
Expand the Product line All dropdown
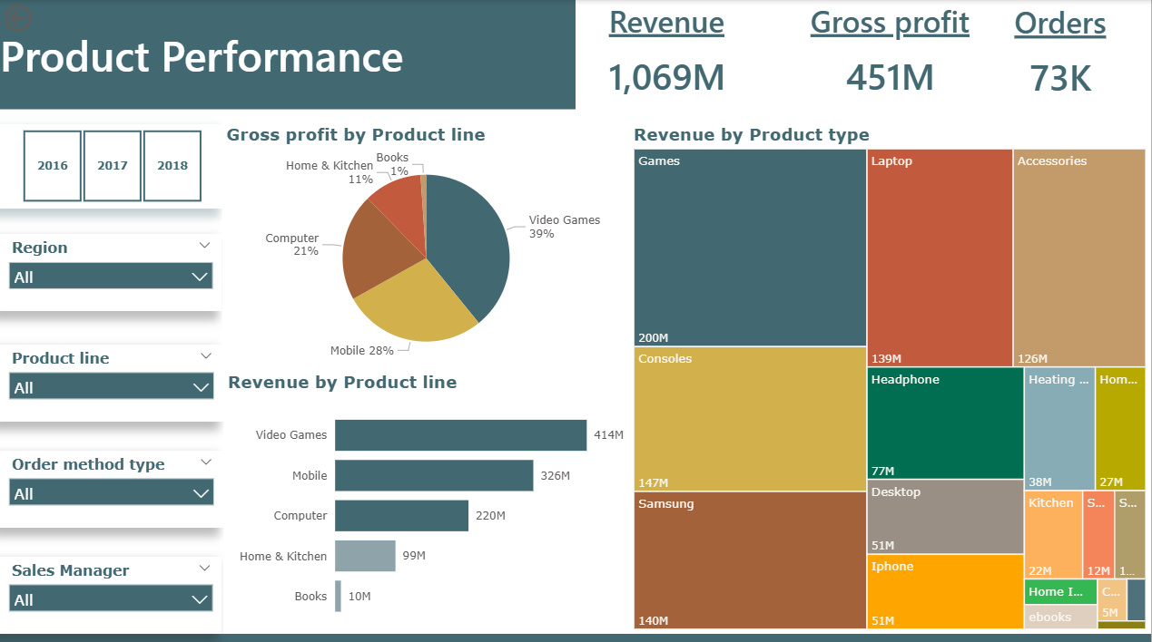click(111, 387)
